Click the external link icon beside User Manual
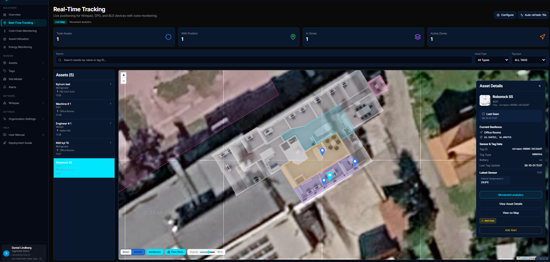This screenshot has height=262, width=550. coord(43,135)
